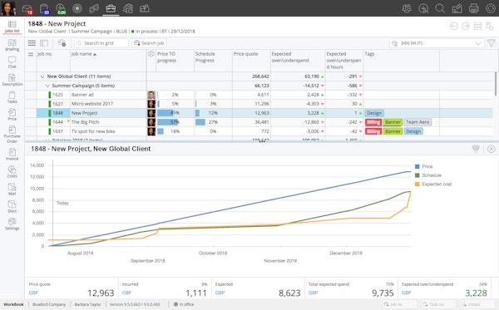Click the Price TO progress bar for The Big Pitch
The image size is (499, 310).
[x=168, y=122]
